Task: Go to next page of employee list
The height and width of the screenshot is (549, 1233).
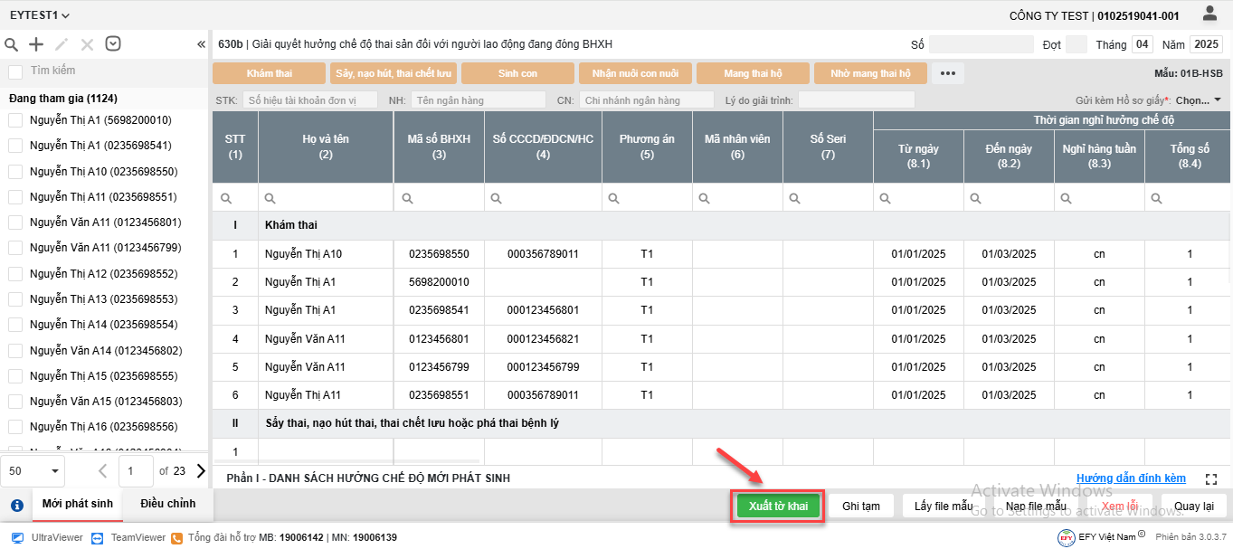Action: click(x=201, y=470)
